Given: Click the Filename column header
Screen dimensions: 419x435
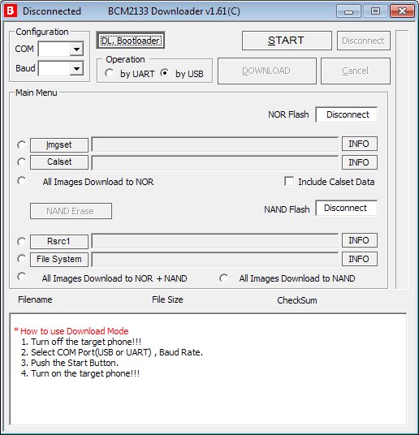Looking at the screenshot, I should (35, 299).
